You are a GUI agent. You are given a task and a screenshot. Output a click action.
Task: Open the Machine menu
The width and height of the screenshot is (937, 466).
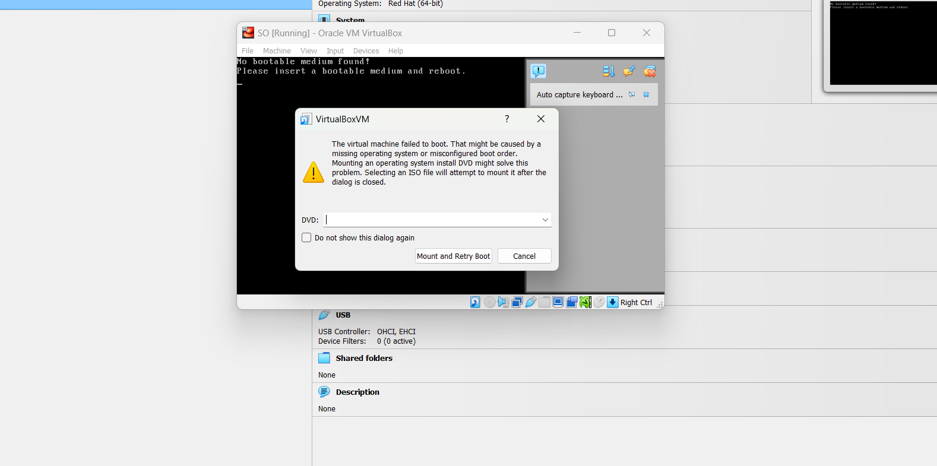pos(277,51)
